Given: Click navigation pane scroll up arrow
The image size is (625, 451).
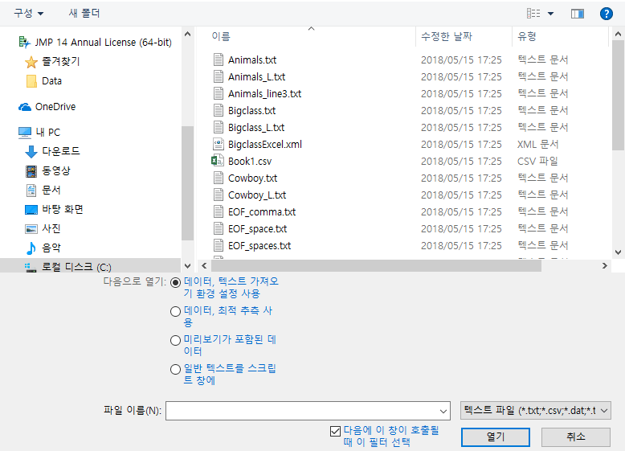Looking at the screenshot, I should (187, 35).
